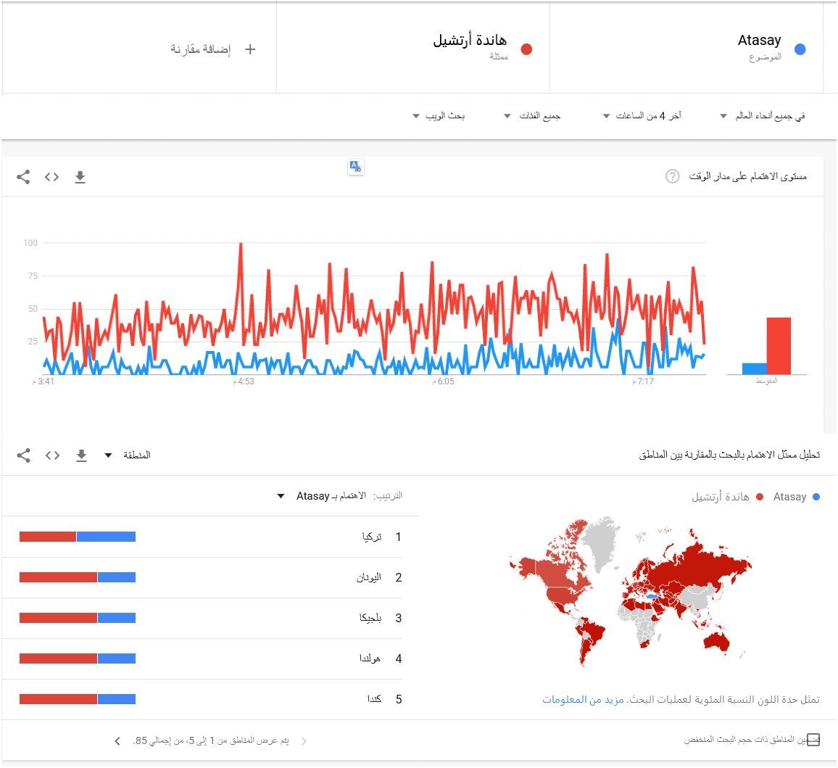Screen dimensions: 838x768
Task: Select Turkey row in the regions list
Action: 210,537
